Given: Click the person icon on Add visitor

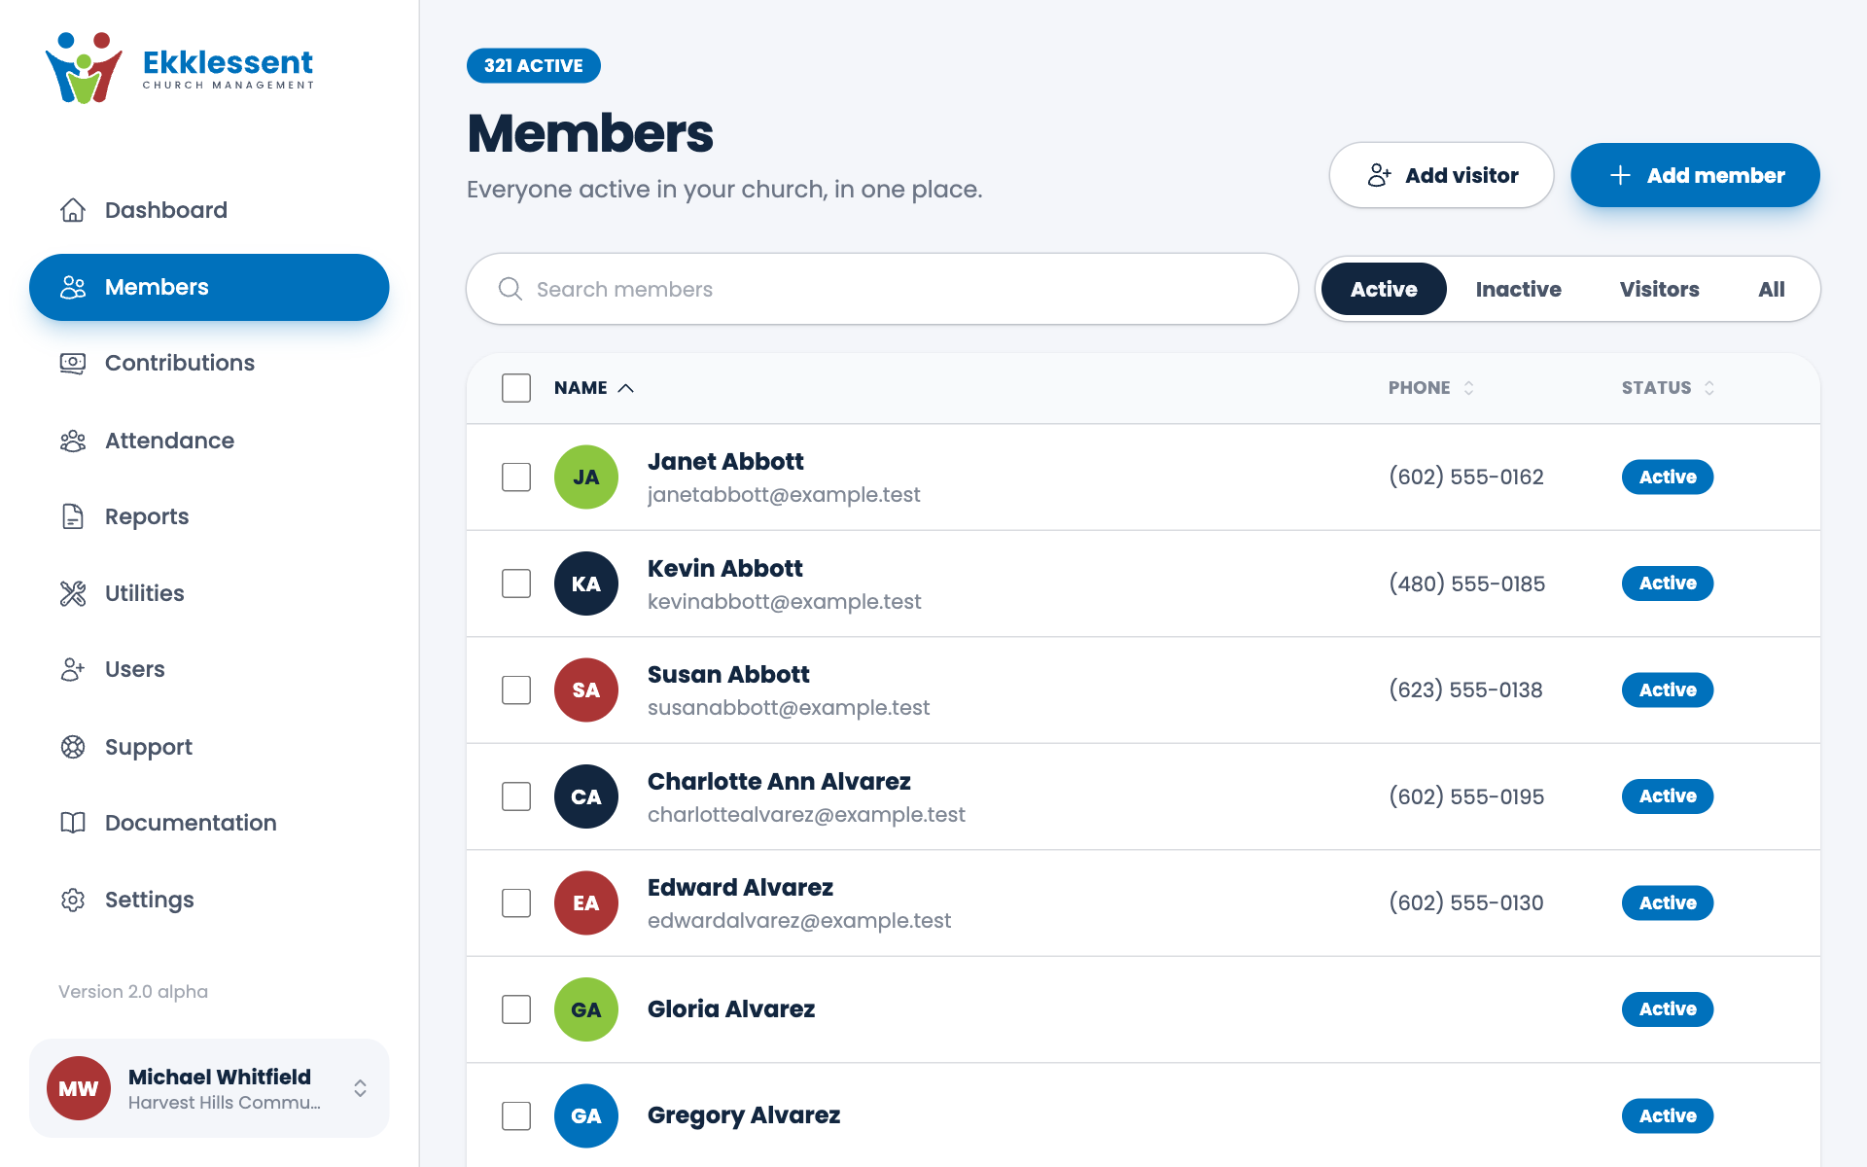Looking at the screenshot, I should pyautogui.click(x=1379, y=175).
